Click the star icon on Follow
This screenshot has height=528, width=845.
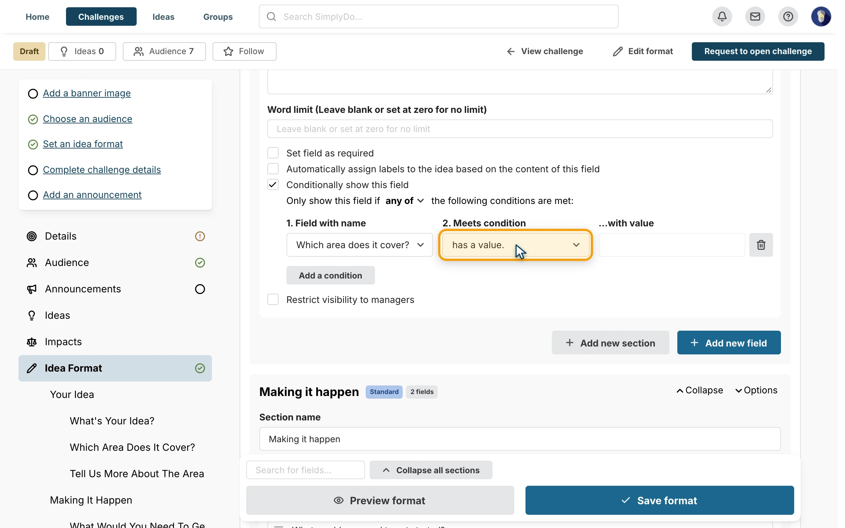[228, 51]
